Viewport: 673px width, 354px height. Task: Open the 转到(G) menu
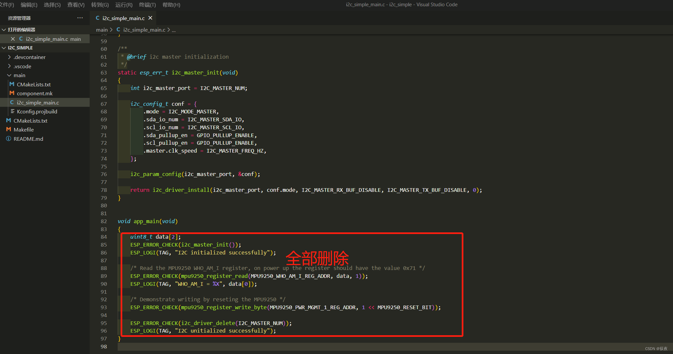tap(100, 5)
